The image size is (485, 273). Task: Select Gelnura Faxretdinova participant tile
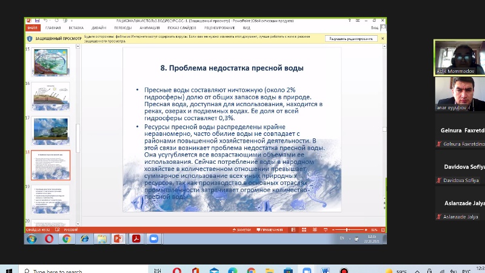[460, 130]
